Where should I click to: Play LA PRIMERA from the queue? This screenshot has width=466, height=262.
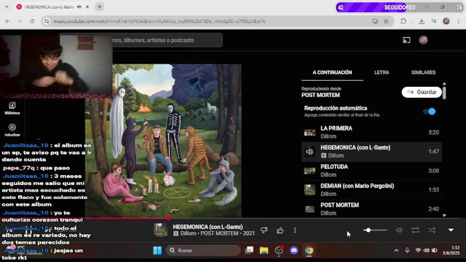(371, 132)
